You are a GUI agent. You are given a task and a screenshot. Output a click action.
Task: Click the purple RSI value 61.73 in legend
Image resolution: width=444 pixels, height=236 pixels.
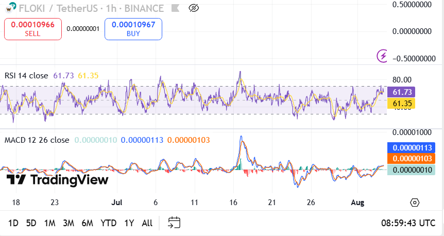(63, 76)
